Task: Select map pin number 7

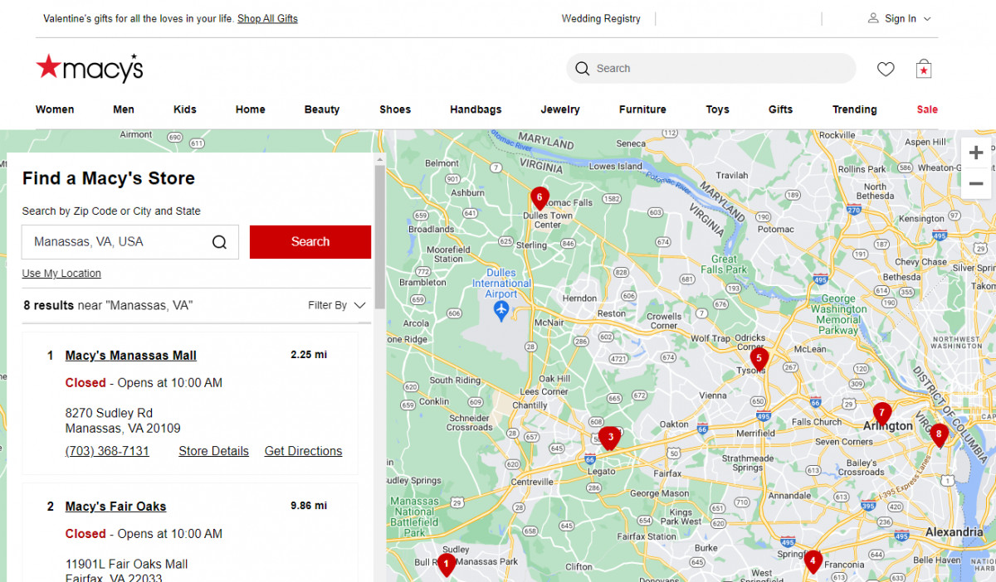Action: pos(881,414)
